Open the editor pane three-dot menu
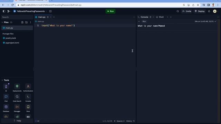Image resolution: width=221 pixels, height=124 pixels. coord(134,17)
